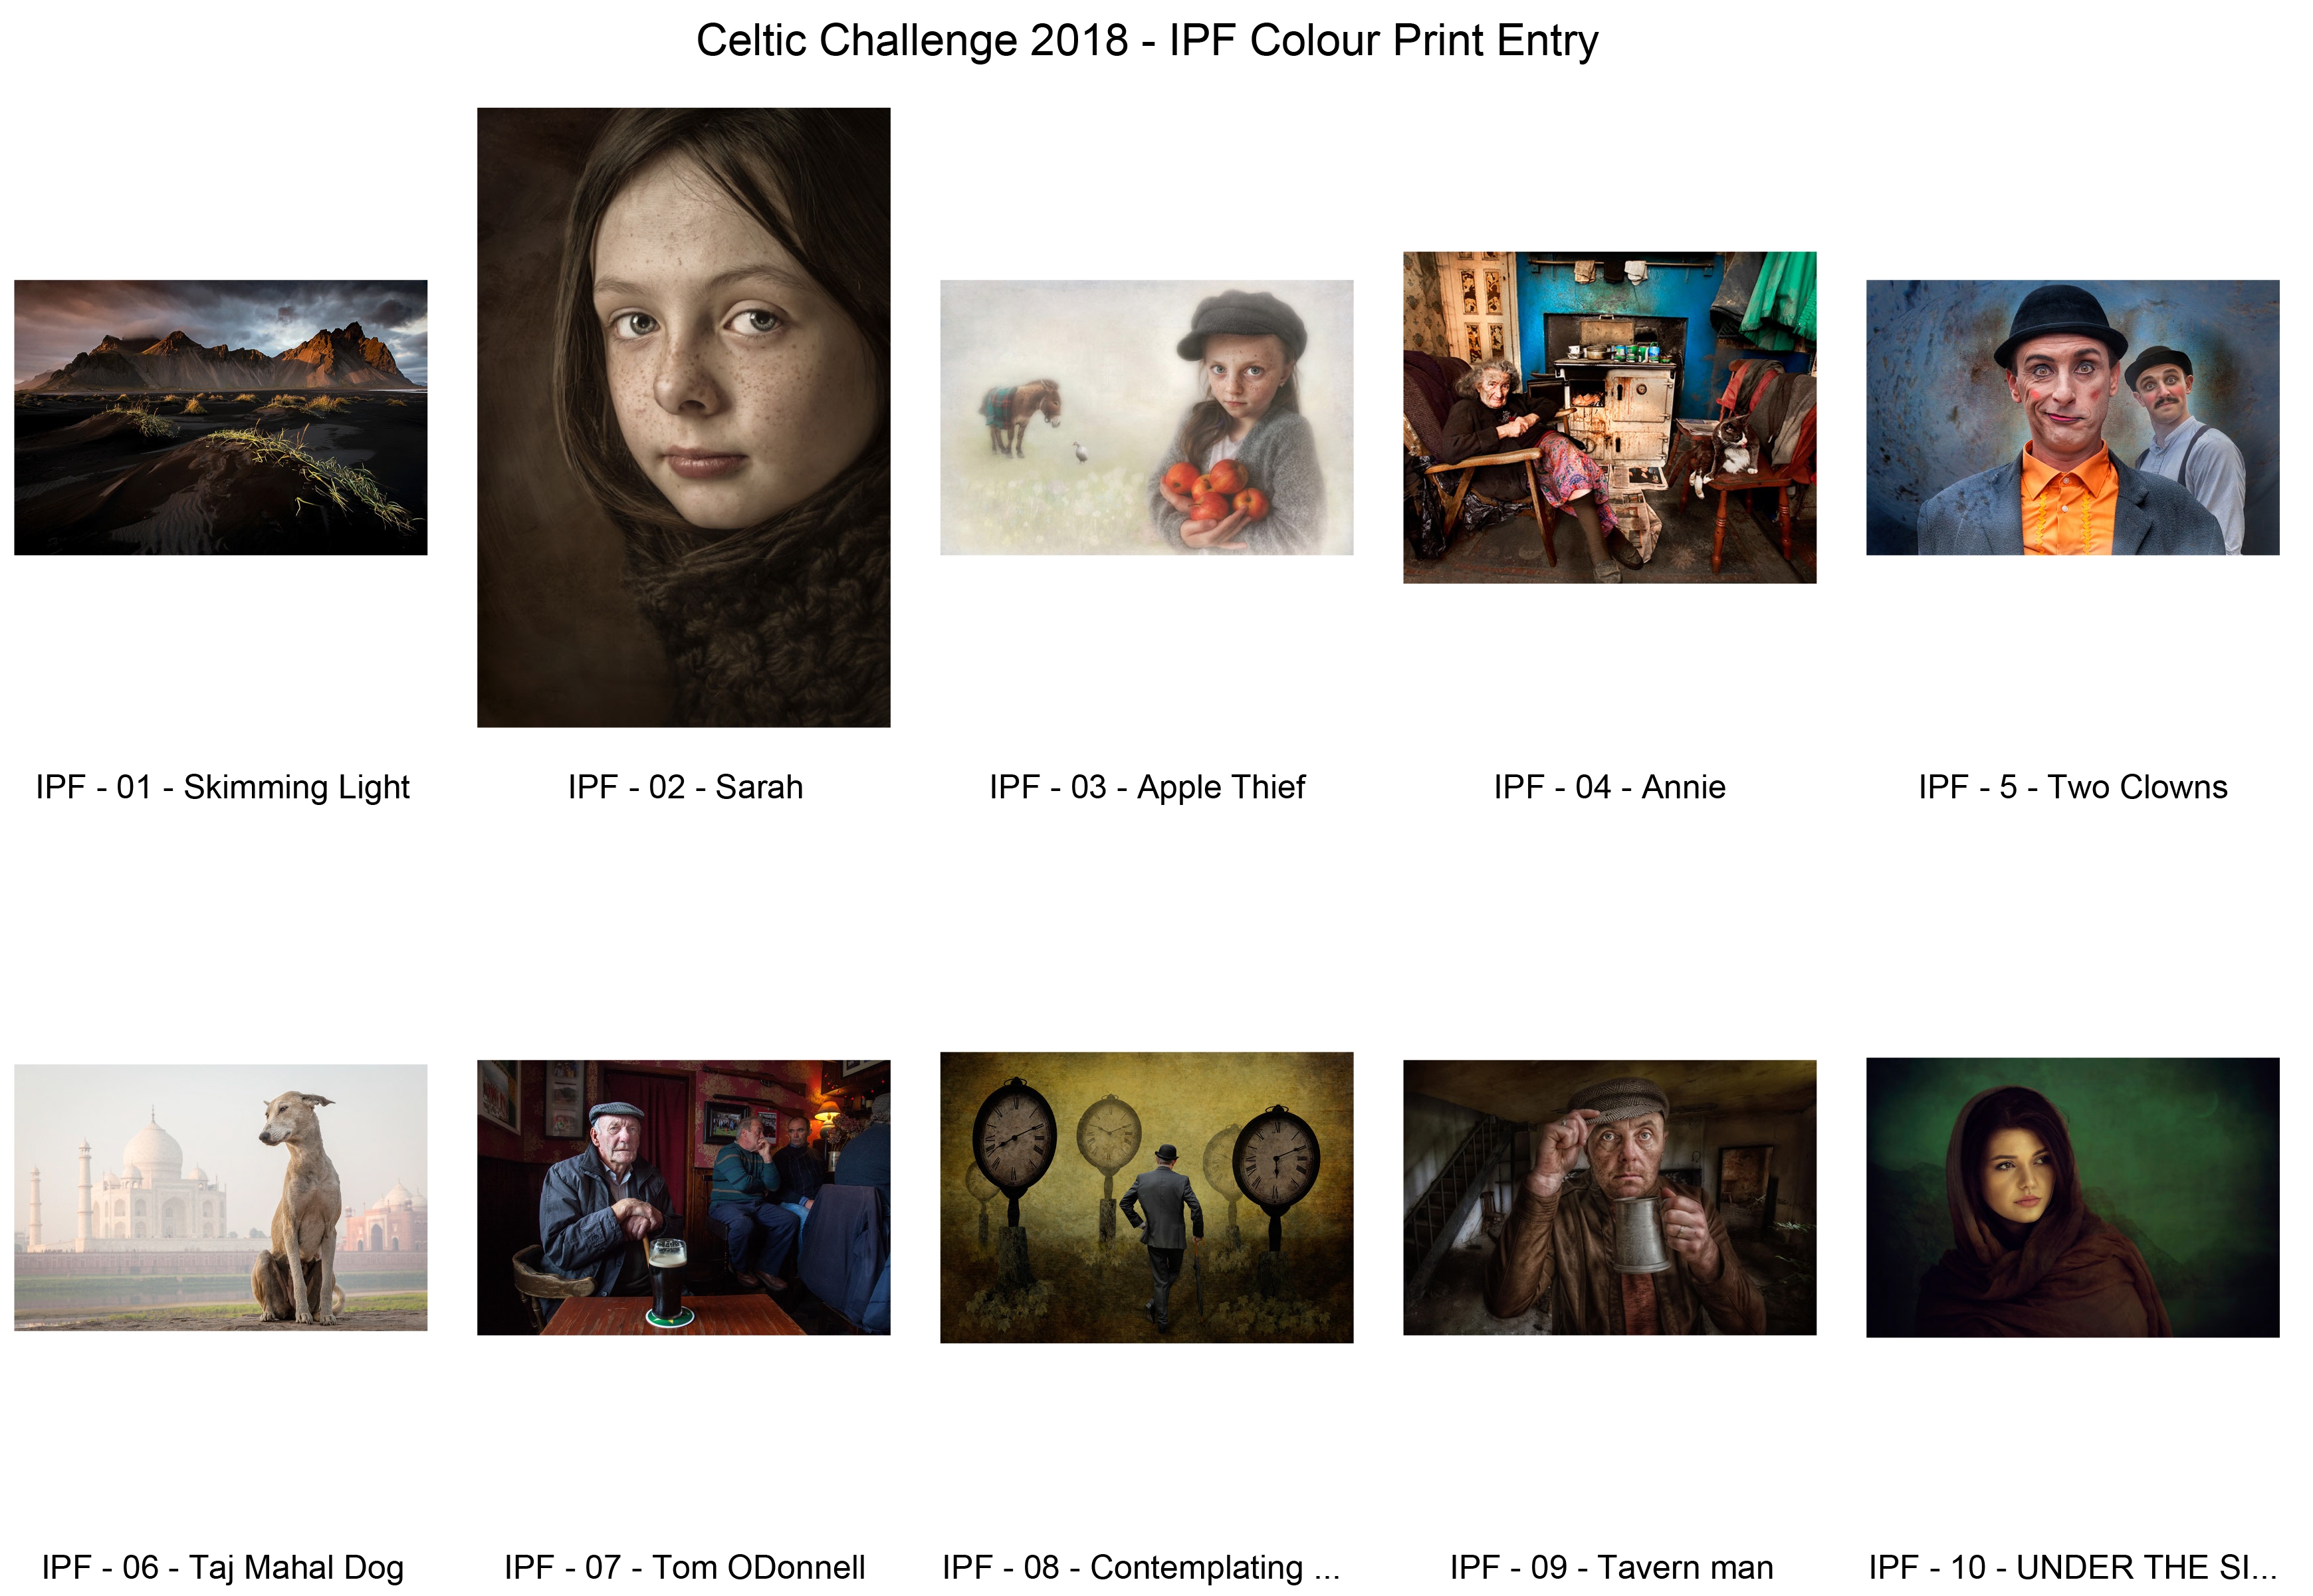This screenshot has height=1596, width=2313.
Task: Select the Taj Mahal Dog photo
Action: point(221,1198)
